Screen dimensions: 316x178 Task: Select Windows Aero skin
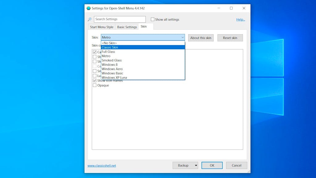143,69
